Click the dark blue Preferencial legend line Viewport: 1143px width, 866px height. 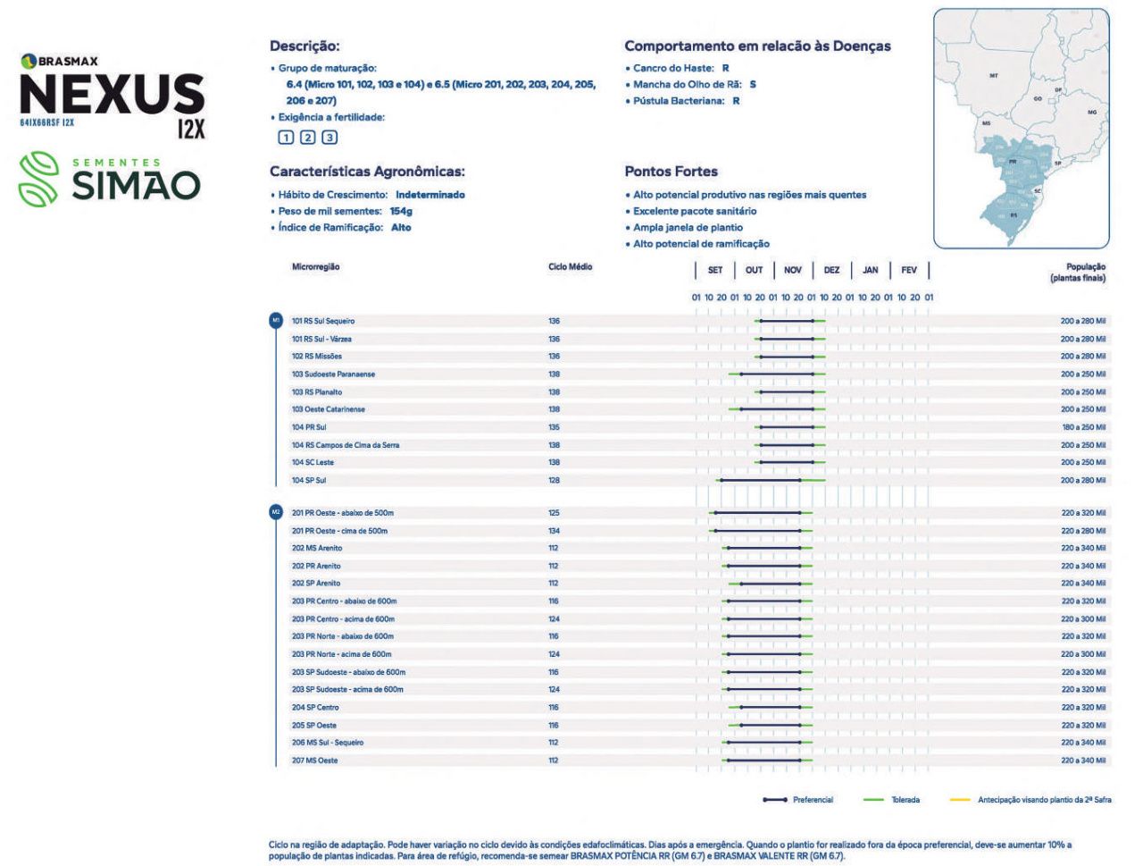tap(774, 800)
